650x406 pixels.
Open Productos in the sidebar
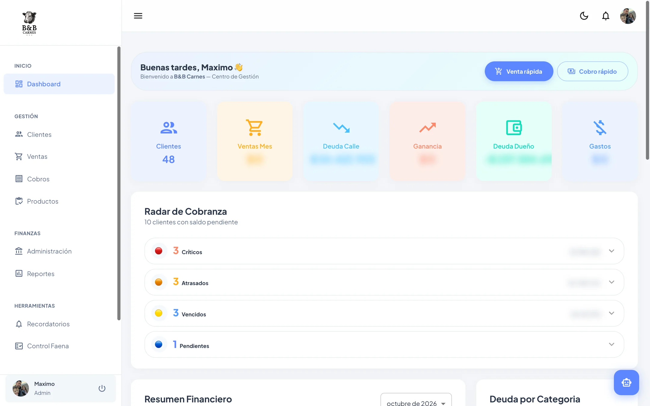[x=59, y=201]
